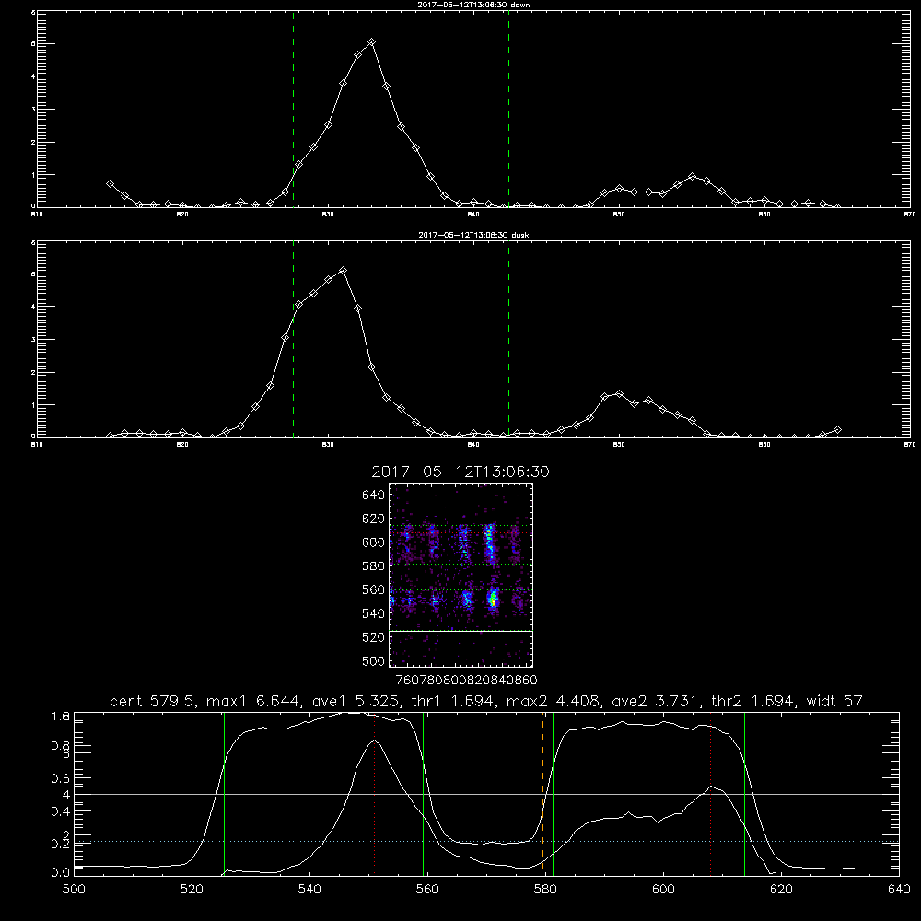Image resolution: width=921 pixels, height=921 pixels.
Task: Select dawn plot's secondary peak marker near 855
Action: coord(692,176)
